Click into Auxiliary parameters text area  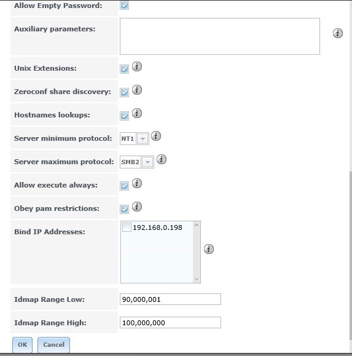tap(220, 36)
